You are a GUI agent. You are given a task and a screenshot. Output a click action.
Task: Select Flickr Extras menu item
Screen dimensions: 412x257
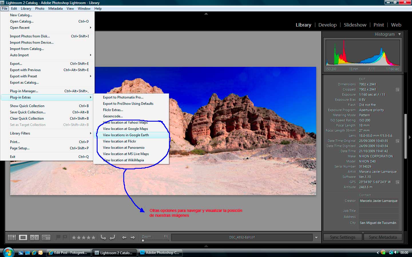point(131,110)
